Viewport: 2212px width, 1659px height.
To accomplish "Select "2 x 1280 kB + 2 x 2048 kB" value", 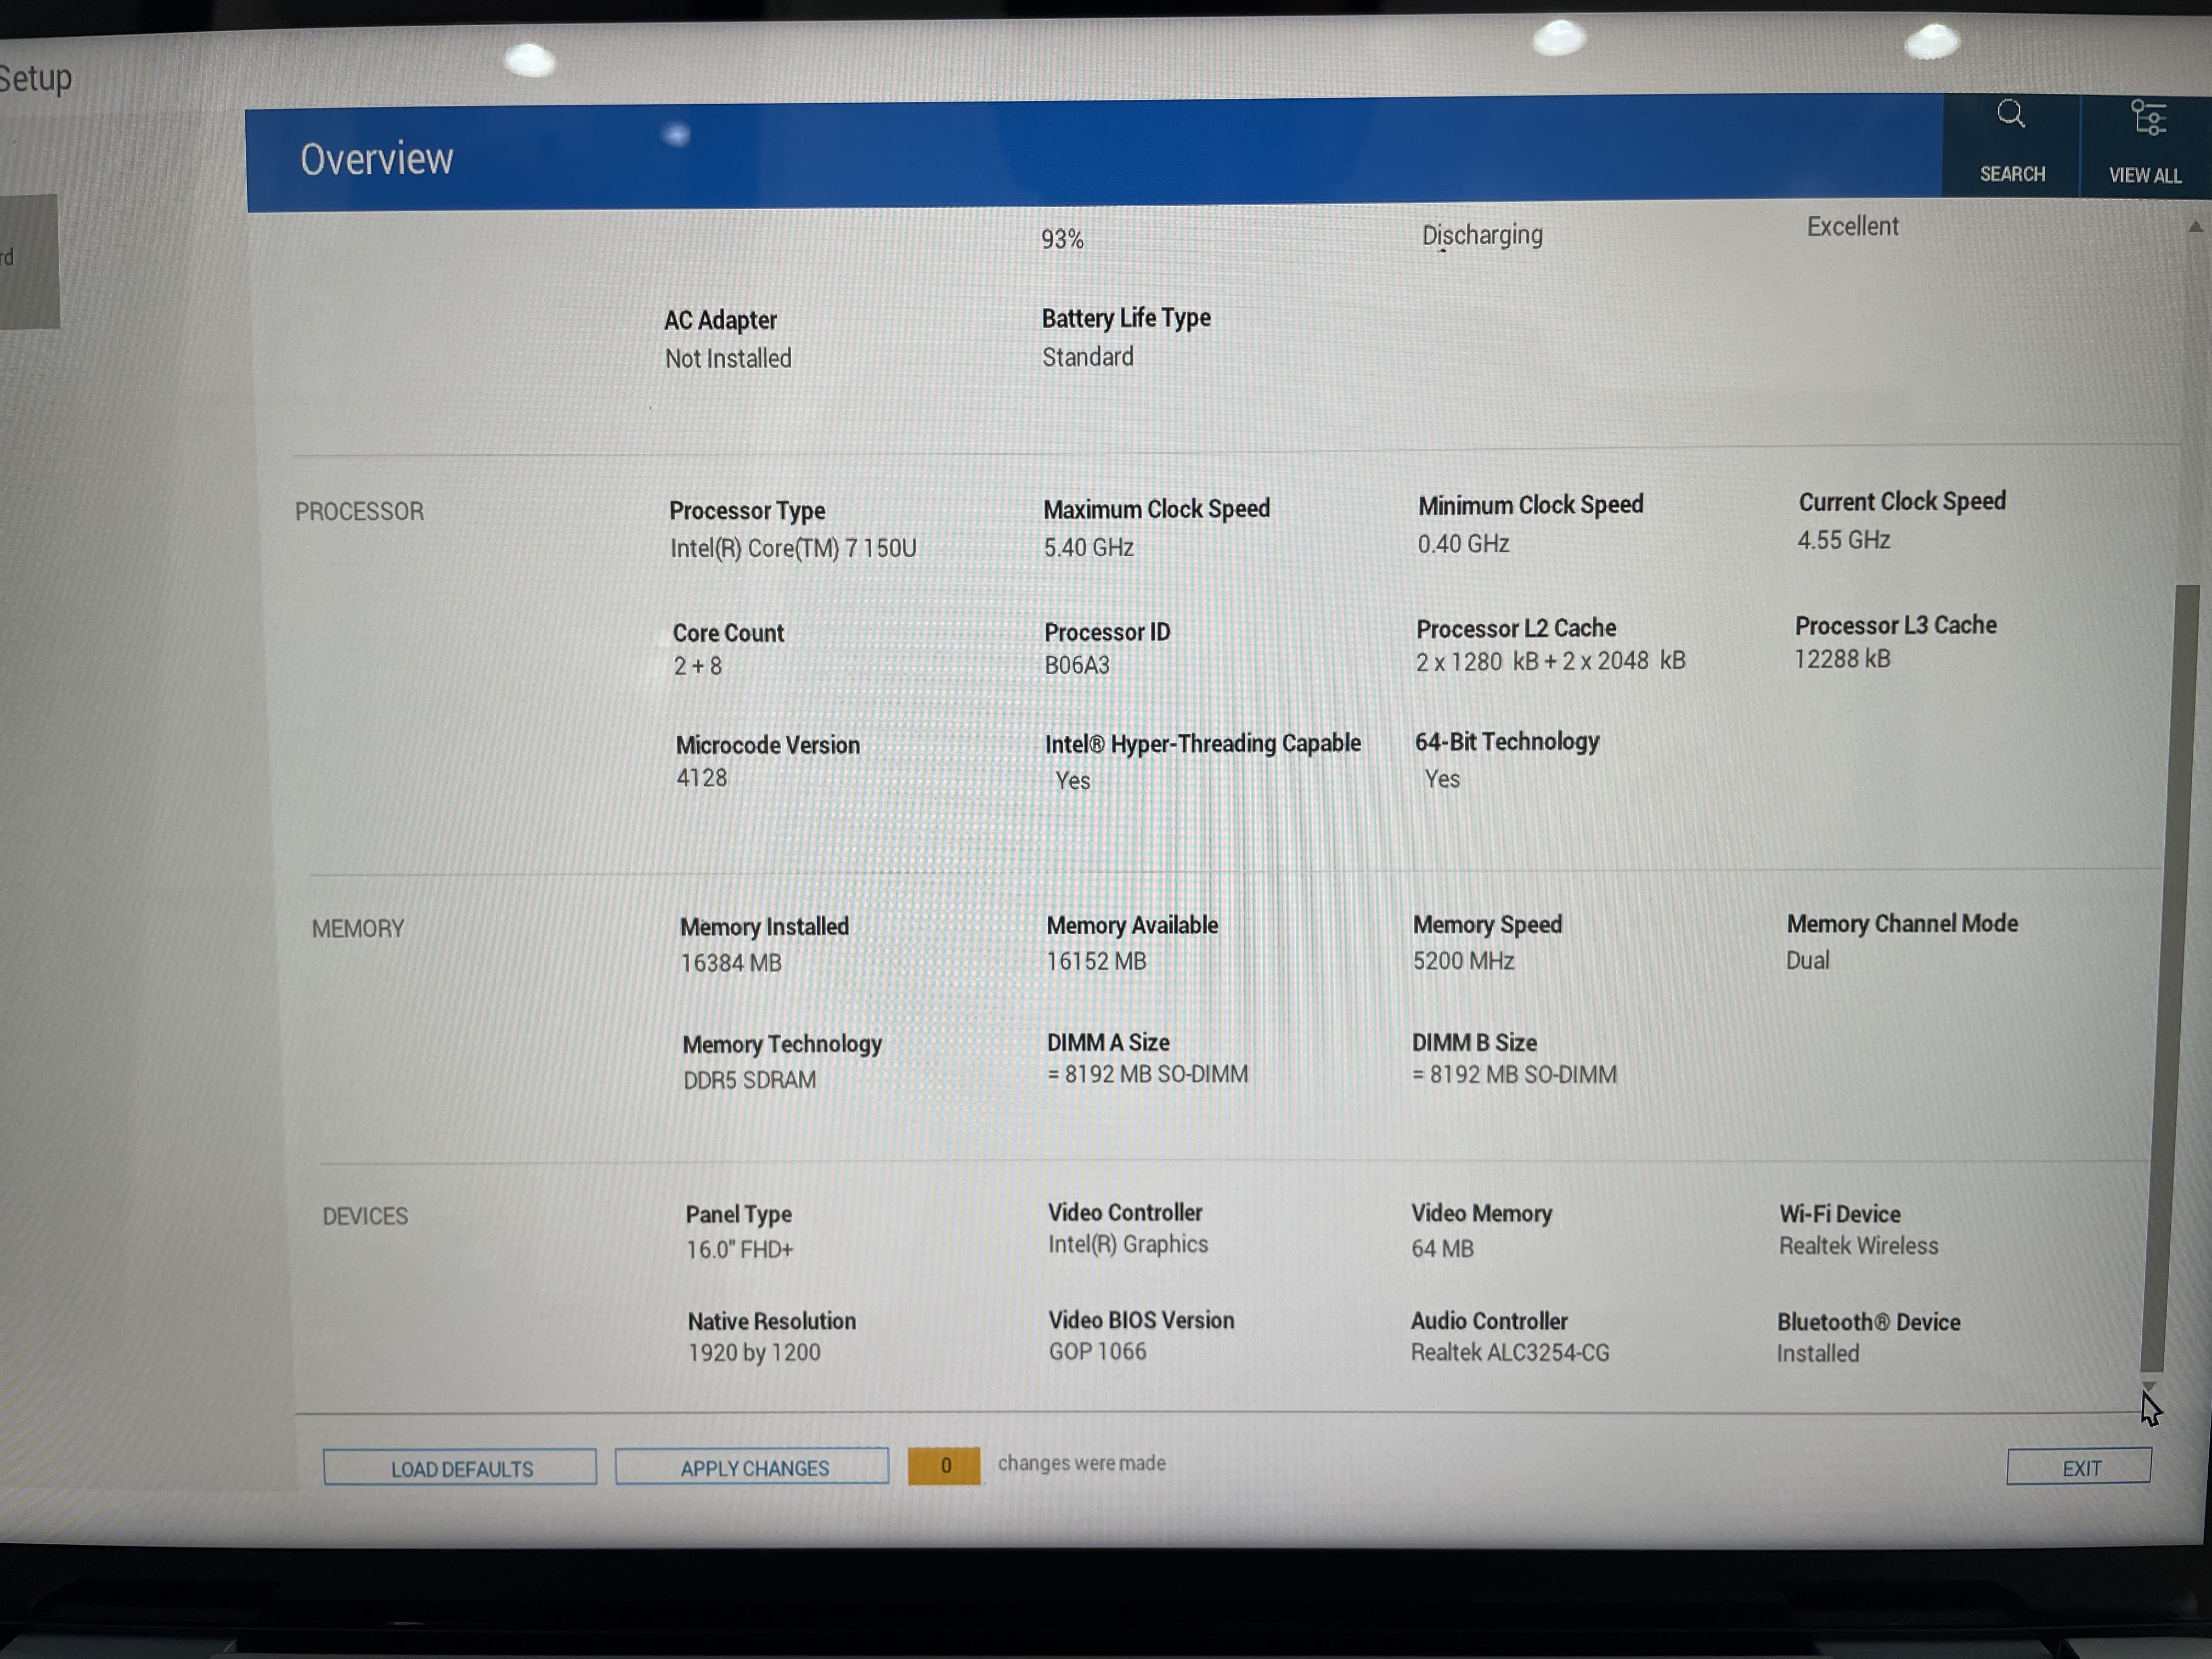I will click(x=1550, y=661).
